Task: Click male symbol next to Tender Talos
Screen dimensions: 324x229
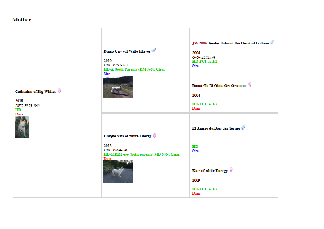Action: coord(272,43)
